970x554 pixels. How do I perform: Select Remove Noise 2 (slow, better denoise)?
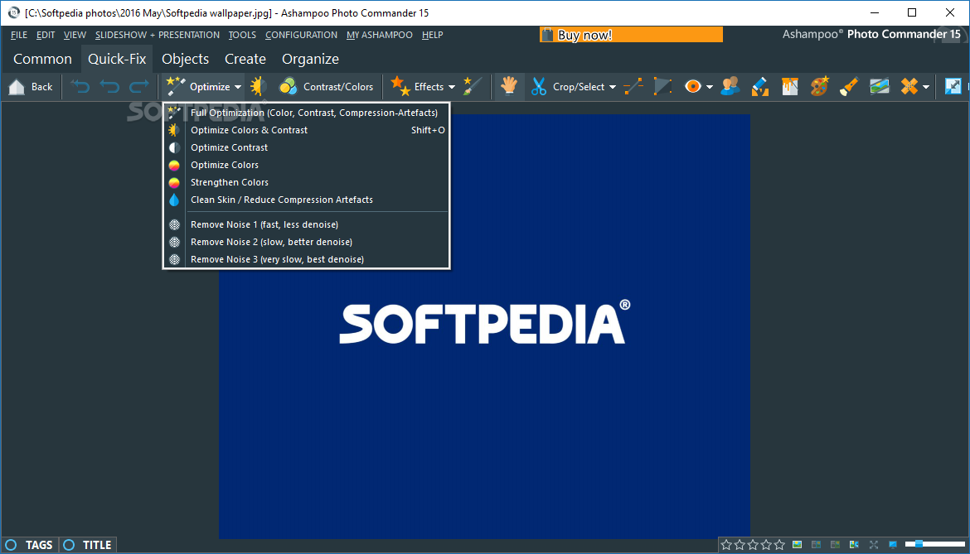coord(306,242)
